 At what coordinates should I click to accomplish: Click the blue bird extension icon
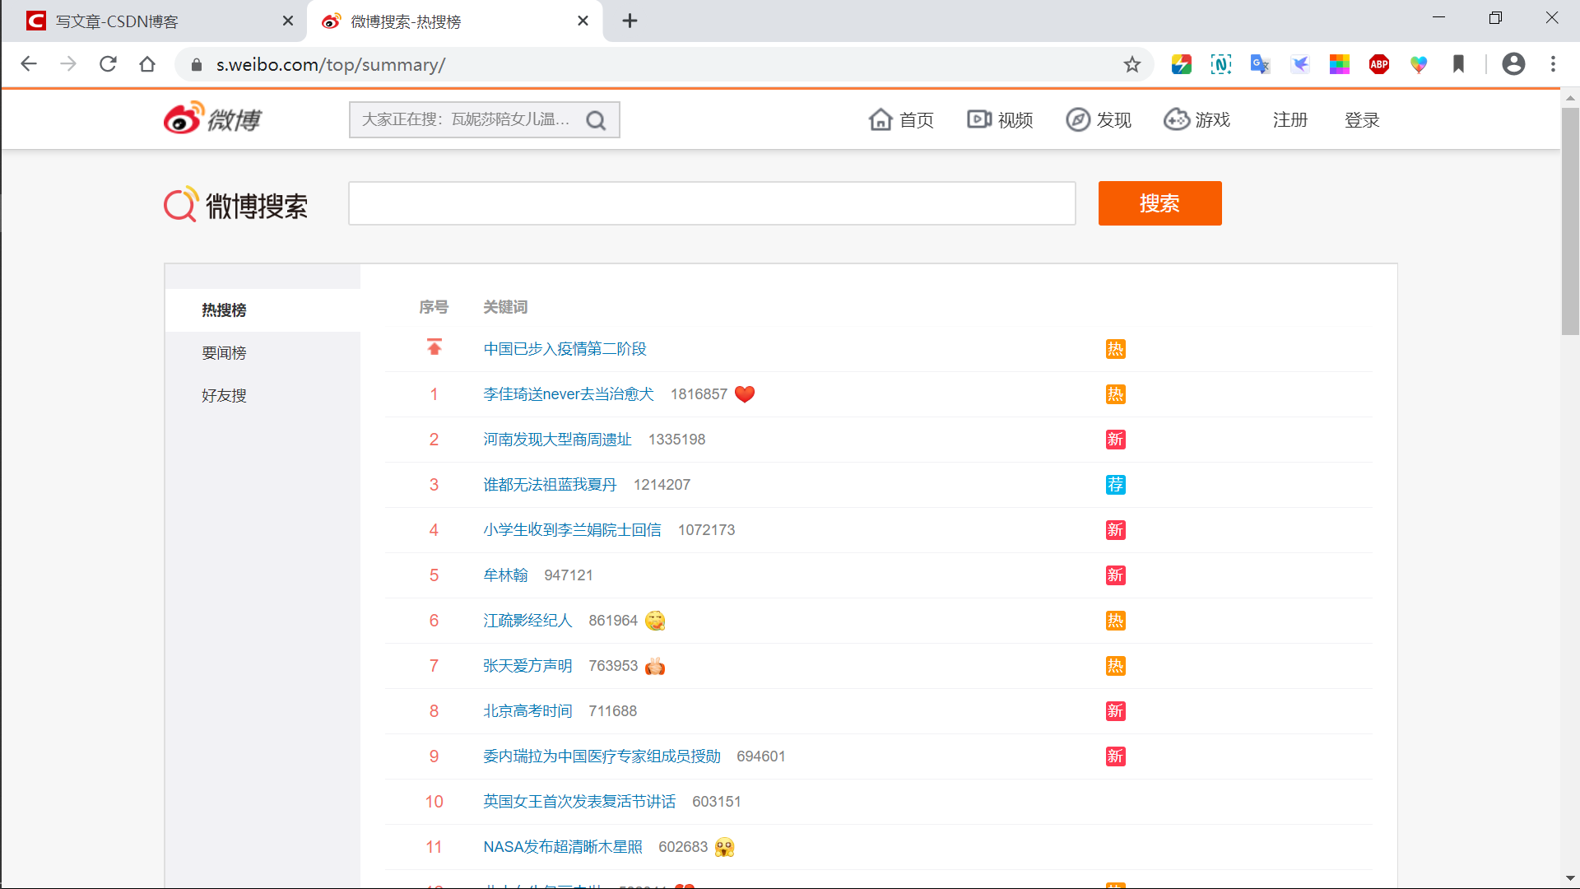click(1300, 64)
